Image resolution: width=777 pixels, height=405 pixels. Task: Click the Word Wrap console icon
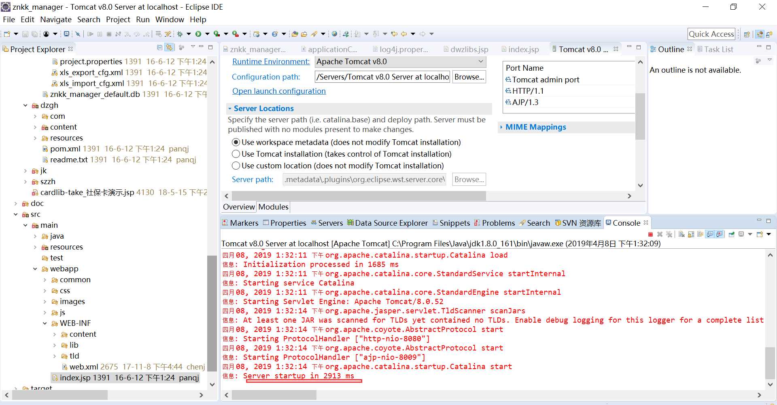click(700, 234)
